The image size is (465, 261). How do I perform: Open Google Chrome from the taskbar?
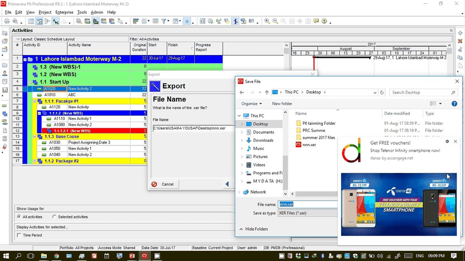[56, 256]
